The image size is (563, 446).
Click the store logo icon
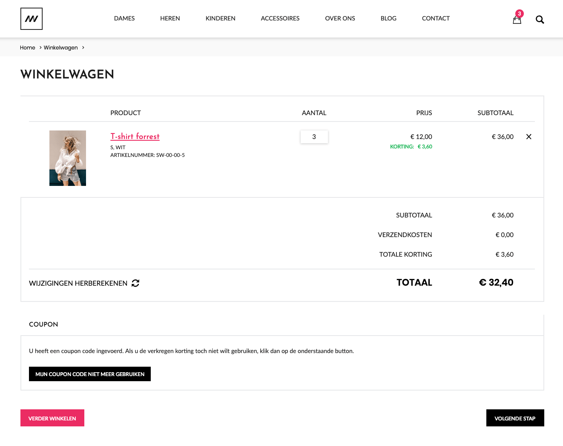pos(32,19)
